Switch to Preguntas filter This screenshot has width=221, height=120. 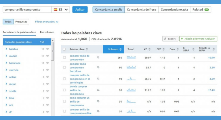tap(21, 22)
